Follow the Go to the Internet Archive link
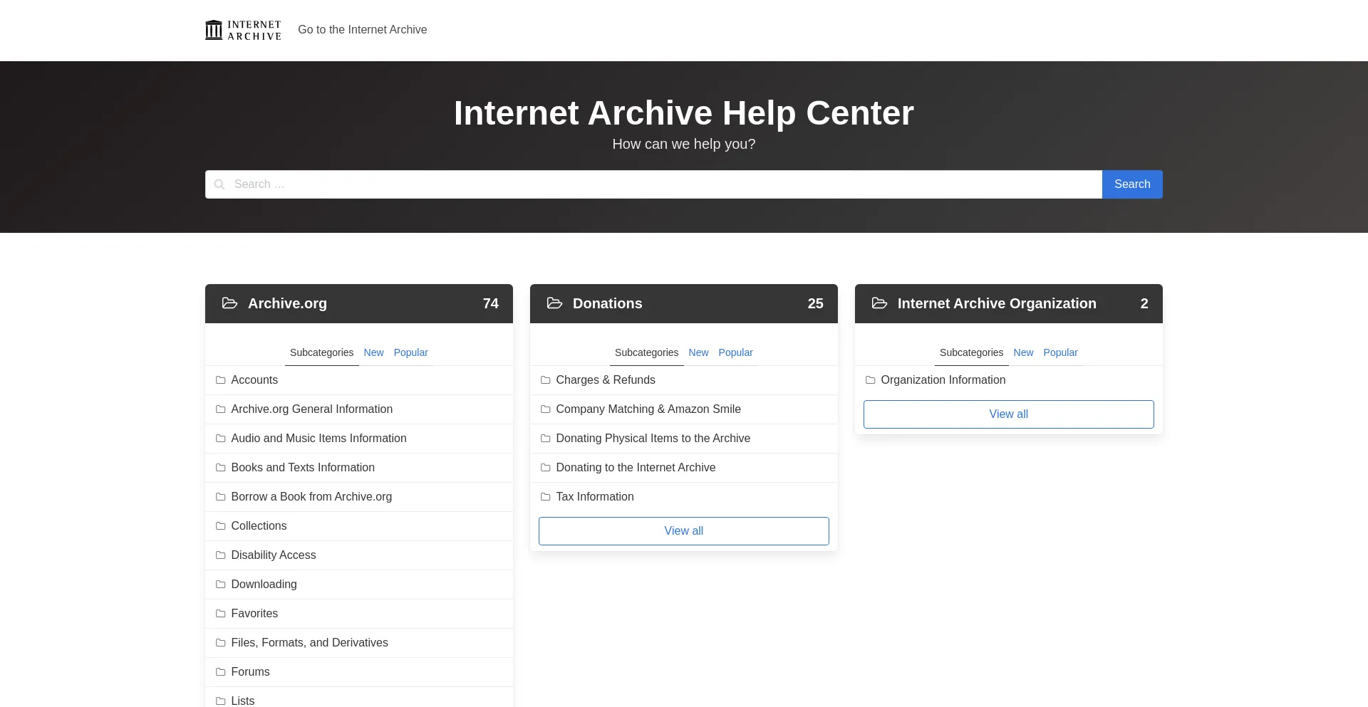The width and height of the screenshot is (1368, 707). 363,30
